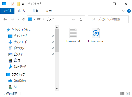
Task: Minimize the Explorer window
Action: click(103, 4)
